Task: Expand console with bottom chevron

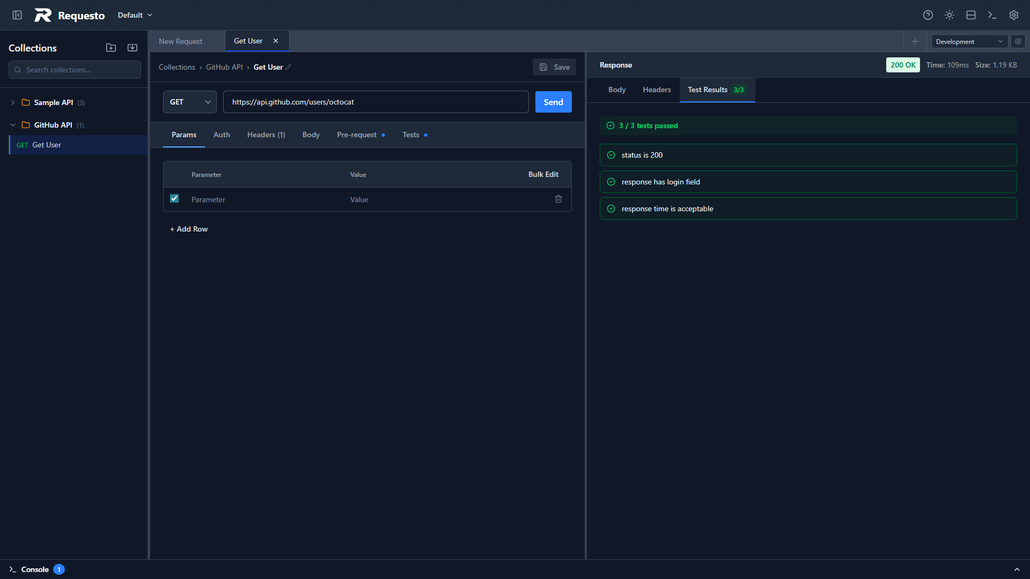Action: point(1017,569)
